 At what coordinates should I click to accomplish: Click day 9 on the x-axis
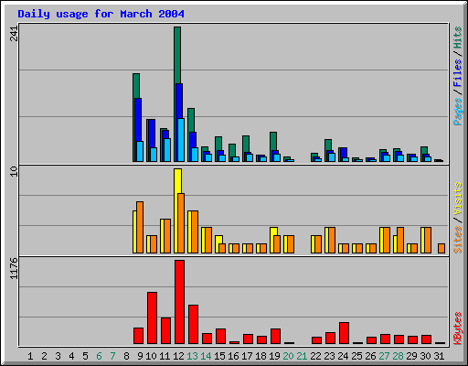[x=140, y=356]
